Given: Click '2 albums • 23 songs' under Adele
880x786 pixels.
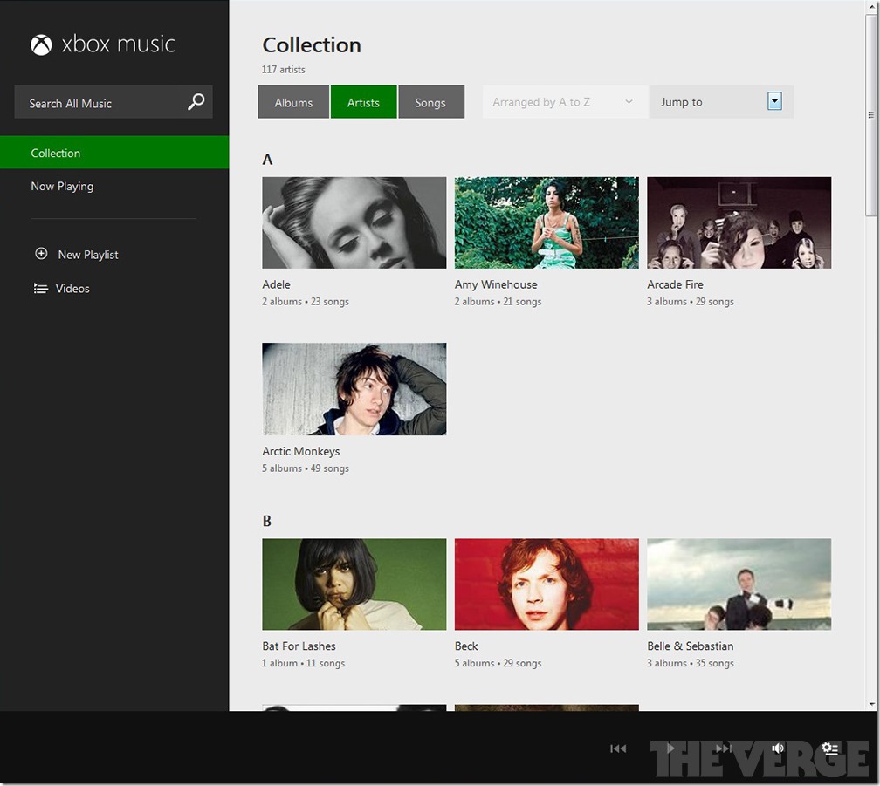Looking at the screenshot, I should (x=306, y=302).
